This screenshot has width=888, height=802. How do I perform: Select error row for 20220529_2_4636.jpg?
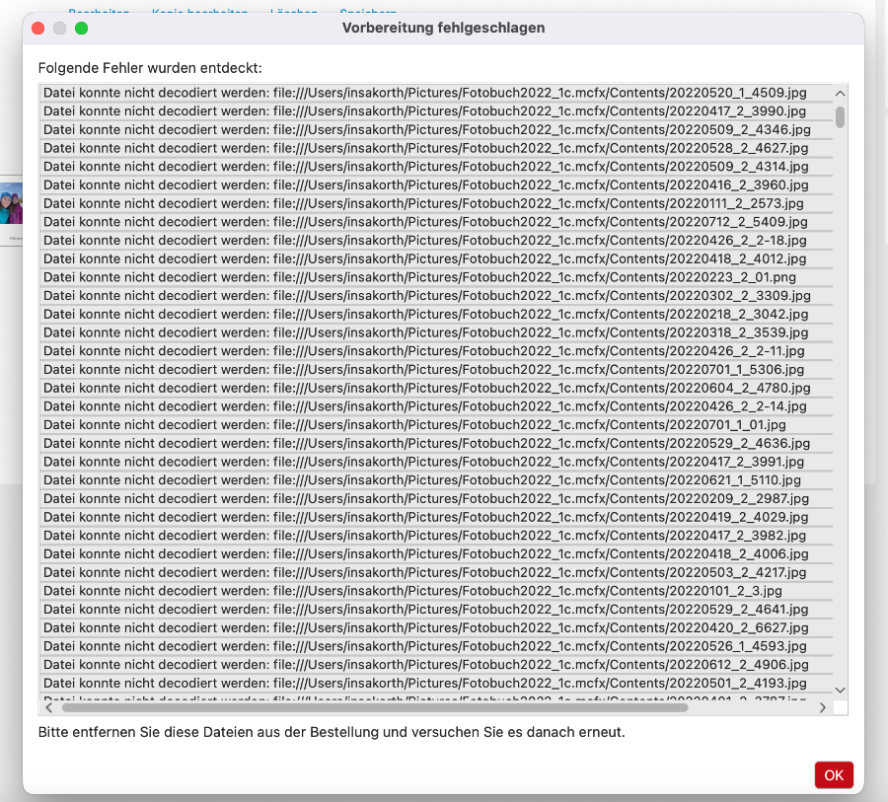(436, 444)
